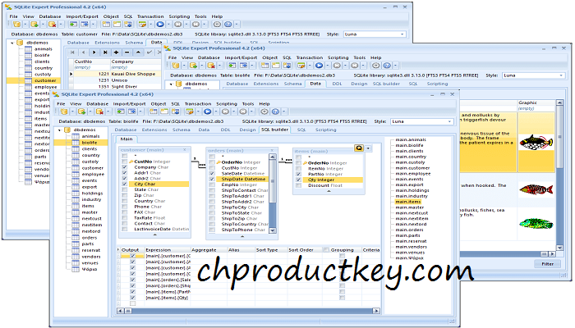Collapse the customer (main) table box arrow

point(154,235)
